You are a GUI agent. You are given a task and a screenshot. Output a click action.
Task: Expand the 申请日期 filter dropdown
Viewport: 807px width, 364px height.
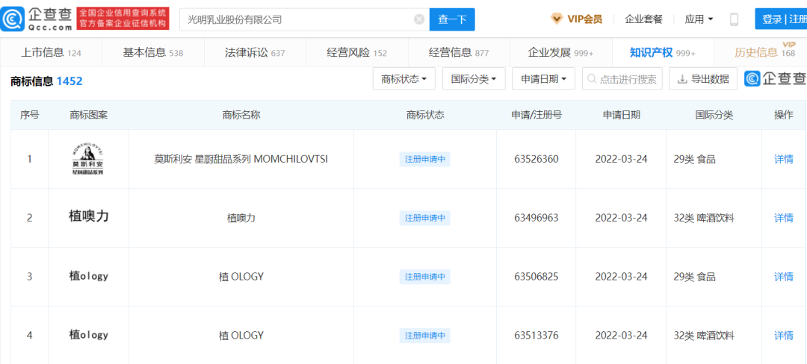[543, 79]
